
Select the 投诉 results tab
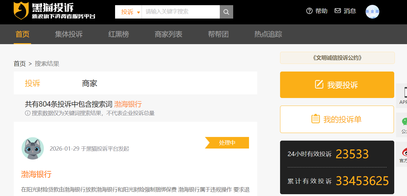click(33, 83)
